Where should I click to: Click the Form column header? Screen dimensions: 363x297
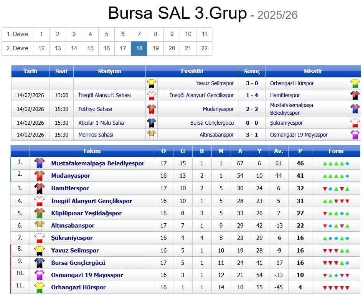click(336, 151)
